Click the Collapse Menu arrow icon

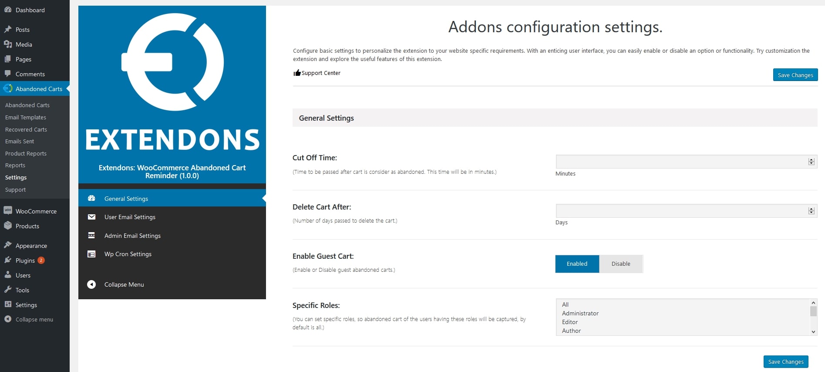tap(91, 284)
